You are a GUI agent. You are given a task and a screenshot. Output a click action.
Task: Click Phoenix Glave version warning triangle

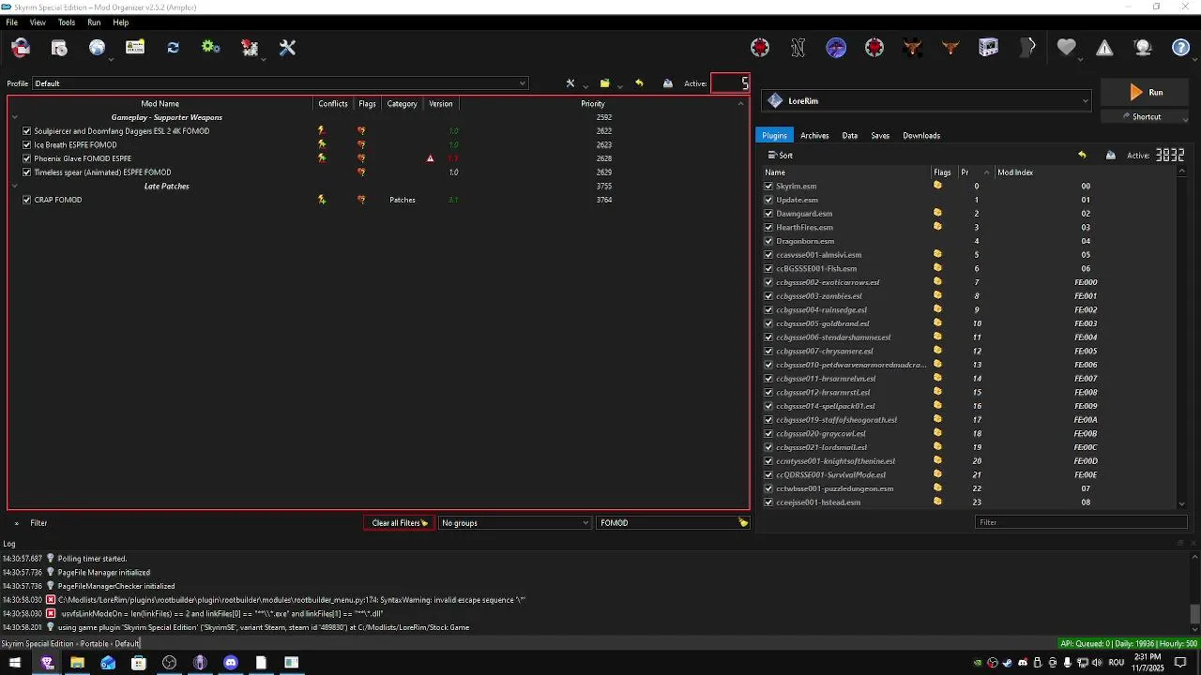tap(431, 158)
